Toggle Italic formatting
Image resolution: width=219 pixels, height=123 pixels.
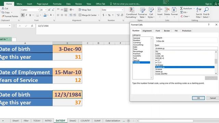(26, 15)
